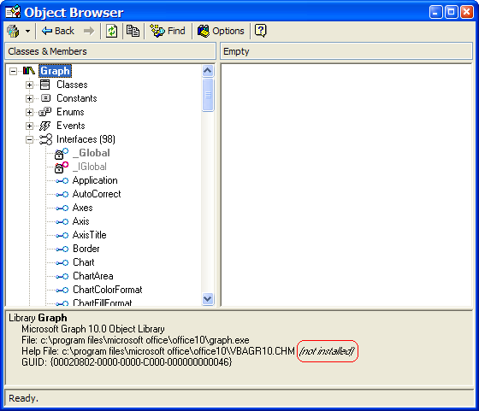This screenshot has width=479, height=411.
Task: Open Options from the toolbar
Action: [221, 31]
